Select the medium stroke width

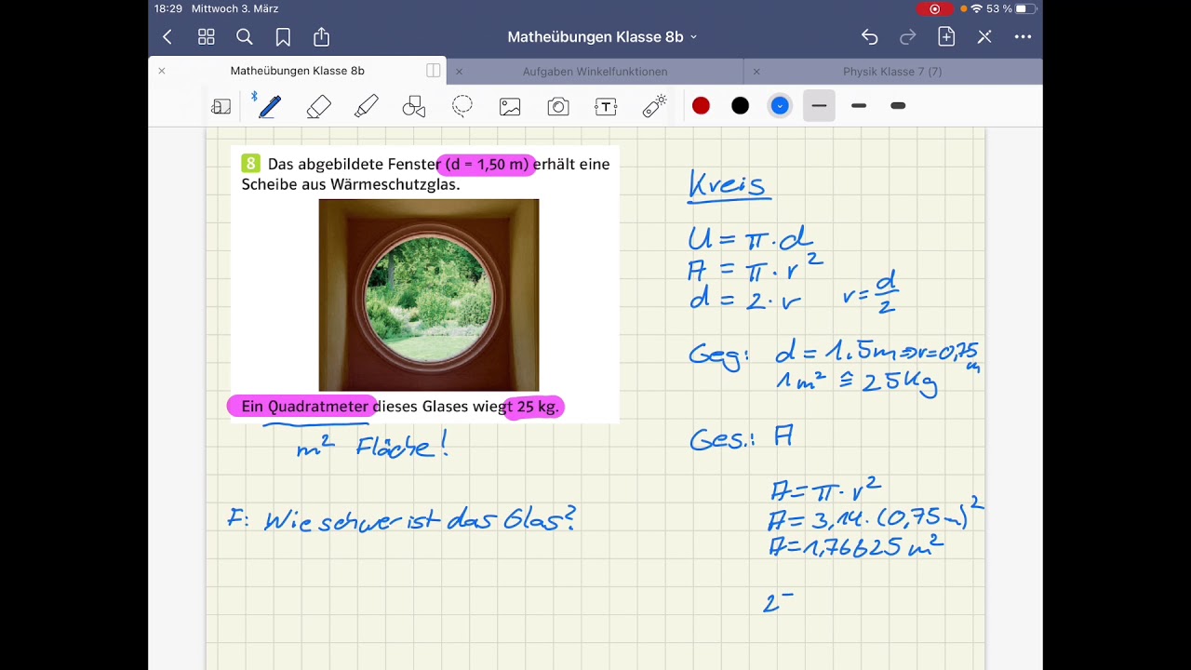click(859, 106)
